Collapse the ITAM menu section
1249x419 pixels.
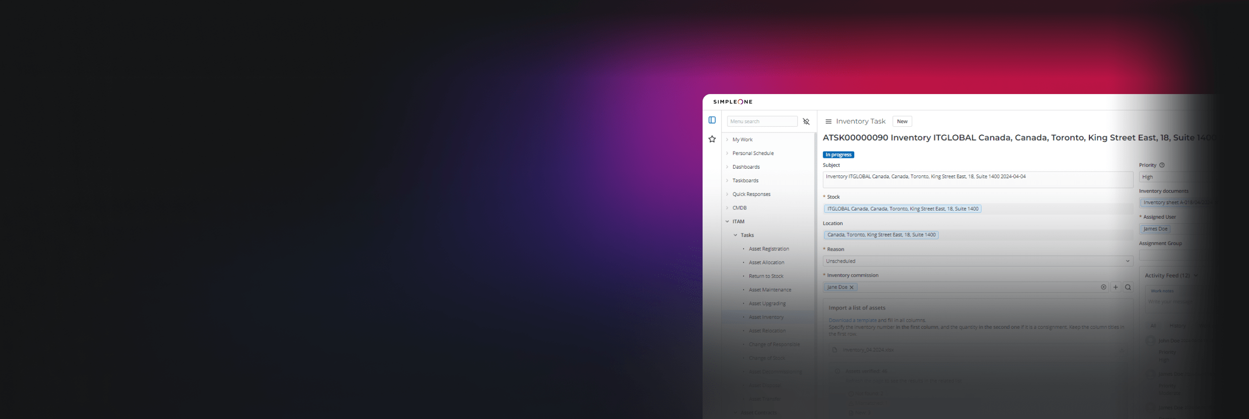[x=727, y=222]
